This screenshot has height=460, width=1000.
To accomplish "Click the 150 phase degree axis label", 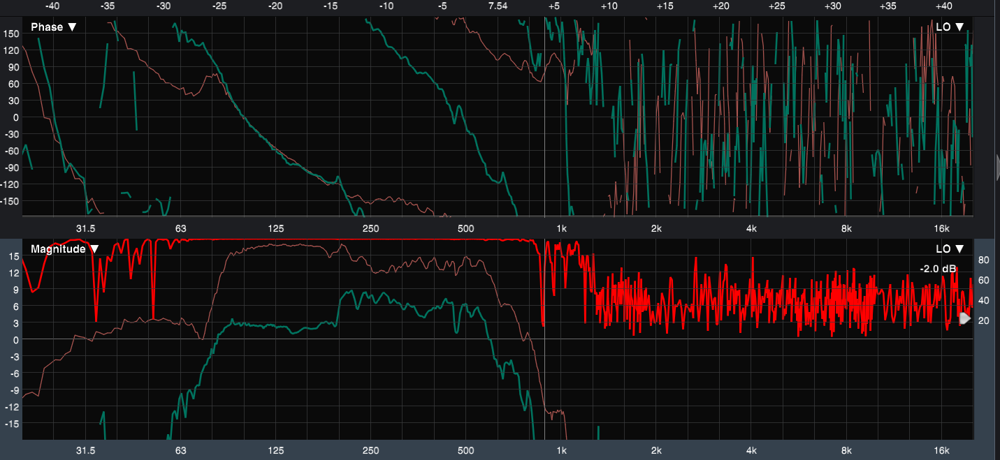I will pyautogui.click(x=10, y=33).
